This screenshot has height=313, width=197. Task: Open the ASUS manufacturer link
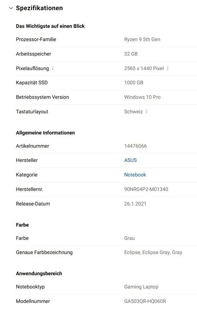[130, 160]
